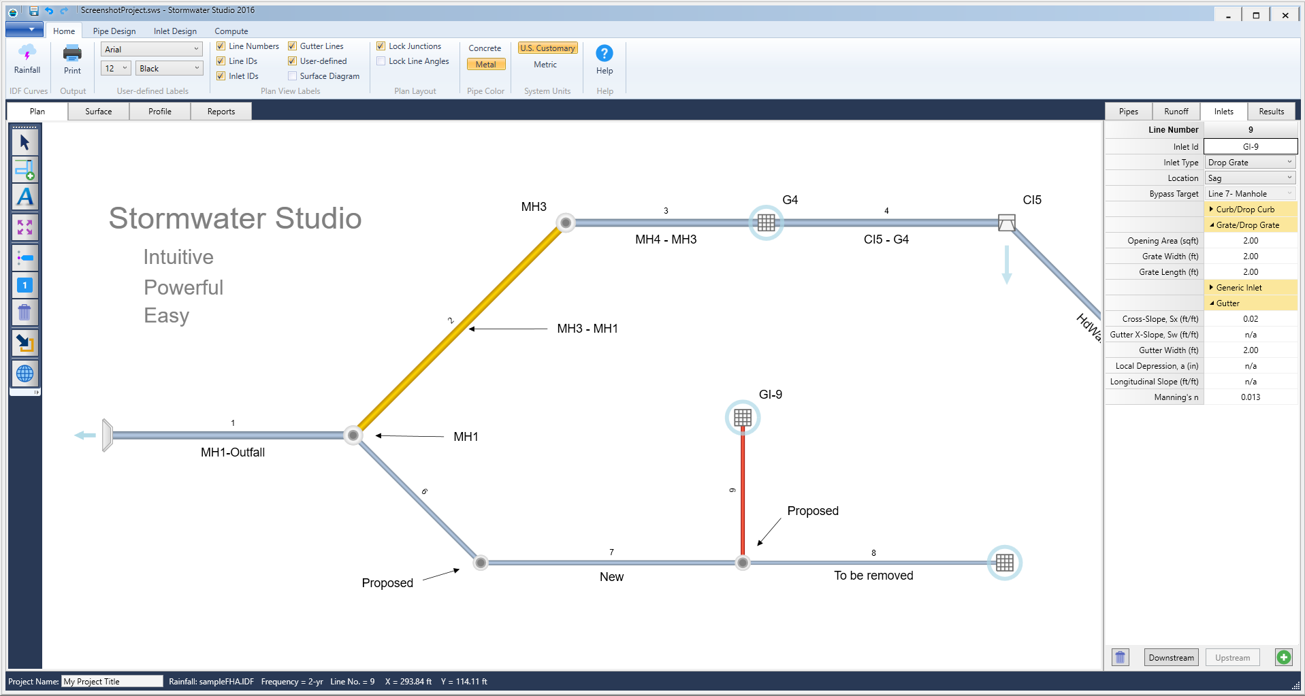1305x696 pixels.
Task: Uncheck the Line IDs checkbox
Action: click(221, 61)
